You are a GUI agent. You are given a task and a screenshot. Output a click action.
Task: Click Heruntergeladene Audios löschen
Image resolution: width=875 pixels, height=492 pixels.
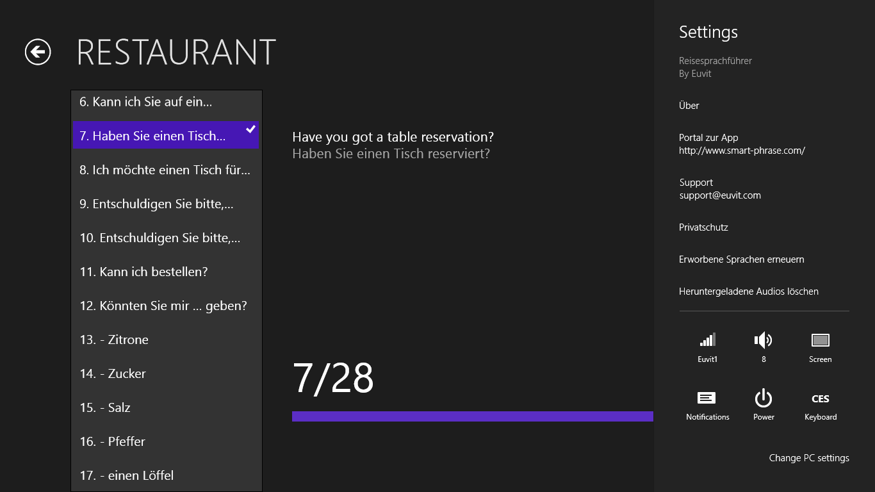point(748,291)
